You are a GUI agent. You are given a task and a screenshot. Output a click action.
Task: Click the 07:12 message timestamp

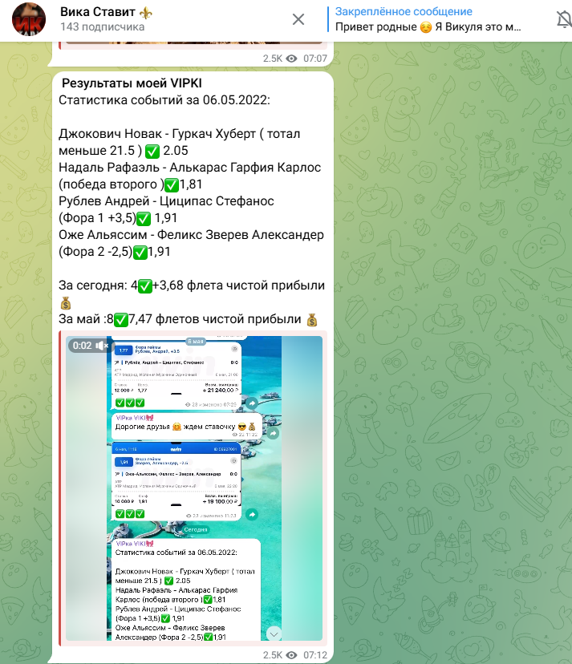(x=315, y=655)
